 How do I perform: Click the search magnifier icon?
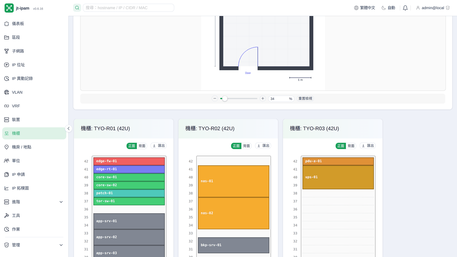[77, 8]
